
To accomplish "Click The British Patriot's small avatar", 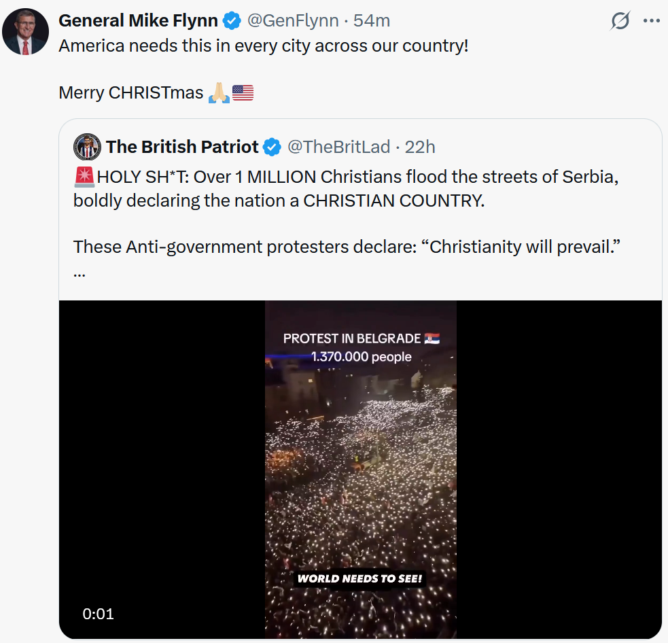I will pos(88,147).
